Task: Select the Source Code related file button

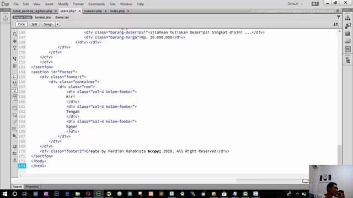Action: (23, 17)
